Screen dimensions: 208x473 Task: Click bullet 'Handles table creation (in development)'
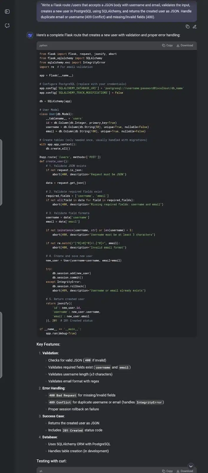click(x=78, y=451)
